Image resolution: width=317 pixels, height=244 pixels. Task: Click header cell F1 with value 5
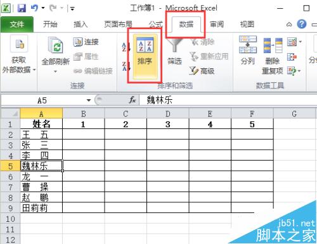pos(252,124)
